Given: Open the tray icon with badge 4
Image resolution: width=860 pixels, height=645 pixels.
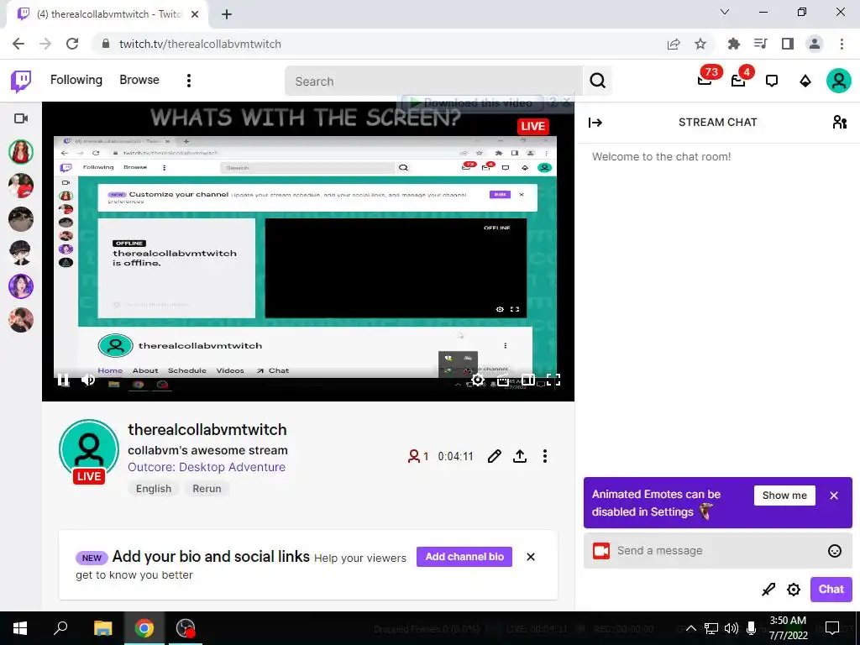Looking at the screenshot, I should pyautogui.click(x=739, y=80).
